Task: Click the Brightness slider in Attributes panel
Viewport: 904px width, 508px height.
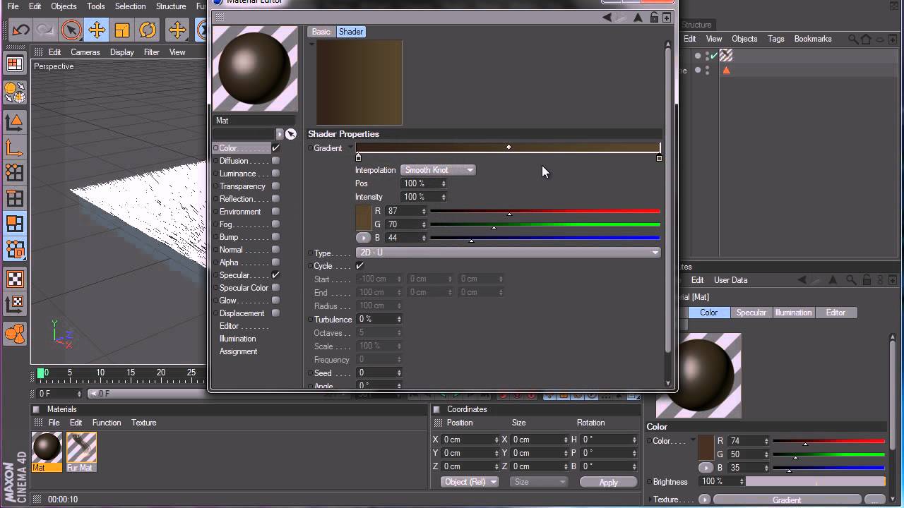Action: (815, 482)
